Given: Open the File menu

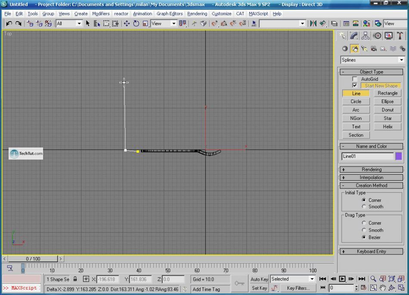Looking at the screenshot, I should [8, 14].
